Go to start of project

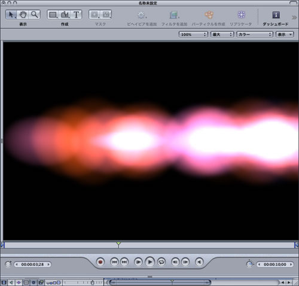114,262
